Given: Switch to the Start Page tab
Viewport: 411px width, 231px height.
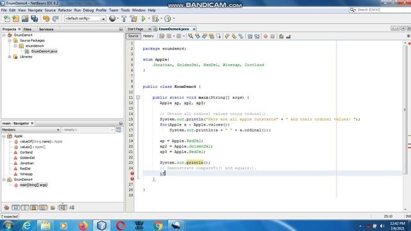Looking at the screenshot, I should click(136, 29).
